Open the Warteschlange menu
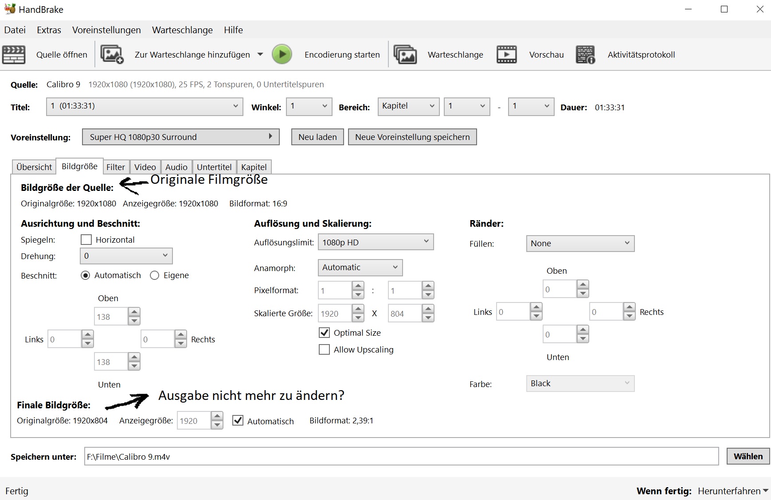This screenshot has height=500, width=771. (182, 30)
